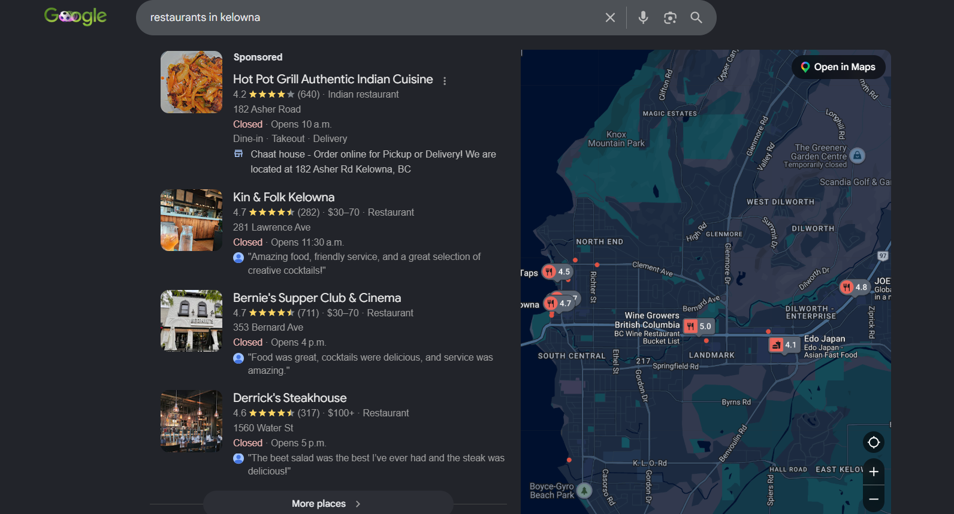Click Highway 97 shield on map
This screenshot has height=514, width=954.
(883, 256)
